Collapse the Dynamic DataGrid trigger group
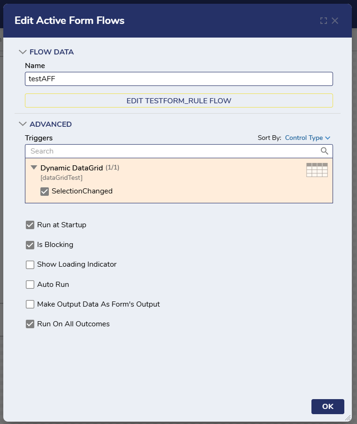 pos(34,168)
